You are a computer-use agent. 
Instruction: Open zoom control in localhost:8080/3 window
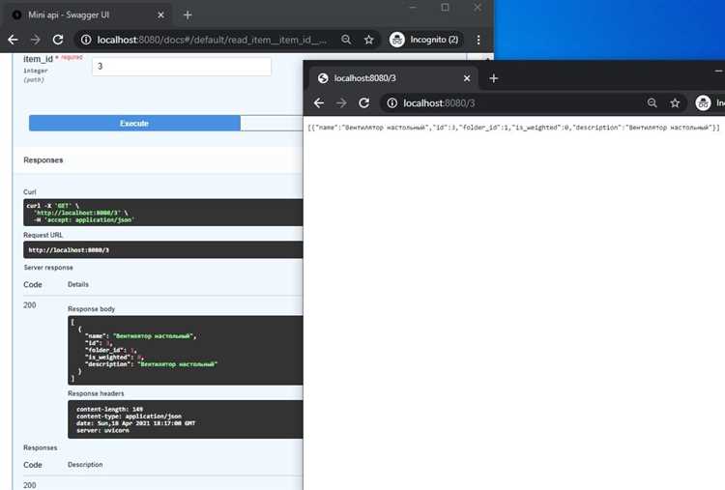click(x=652, y=103)
